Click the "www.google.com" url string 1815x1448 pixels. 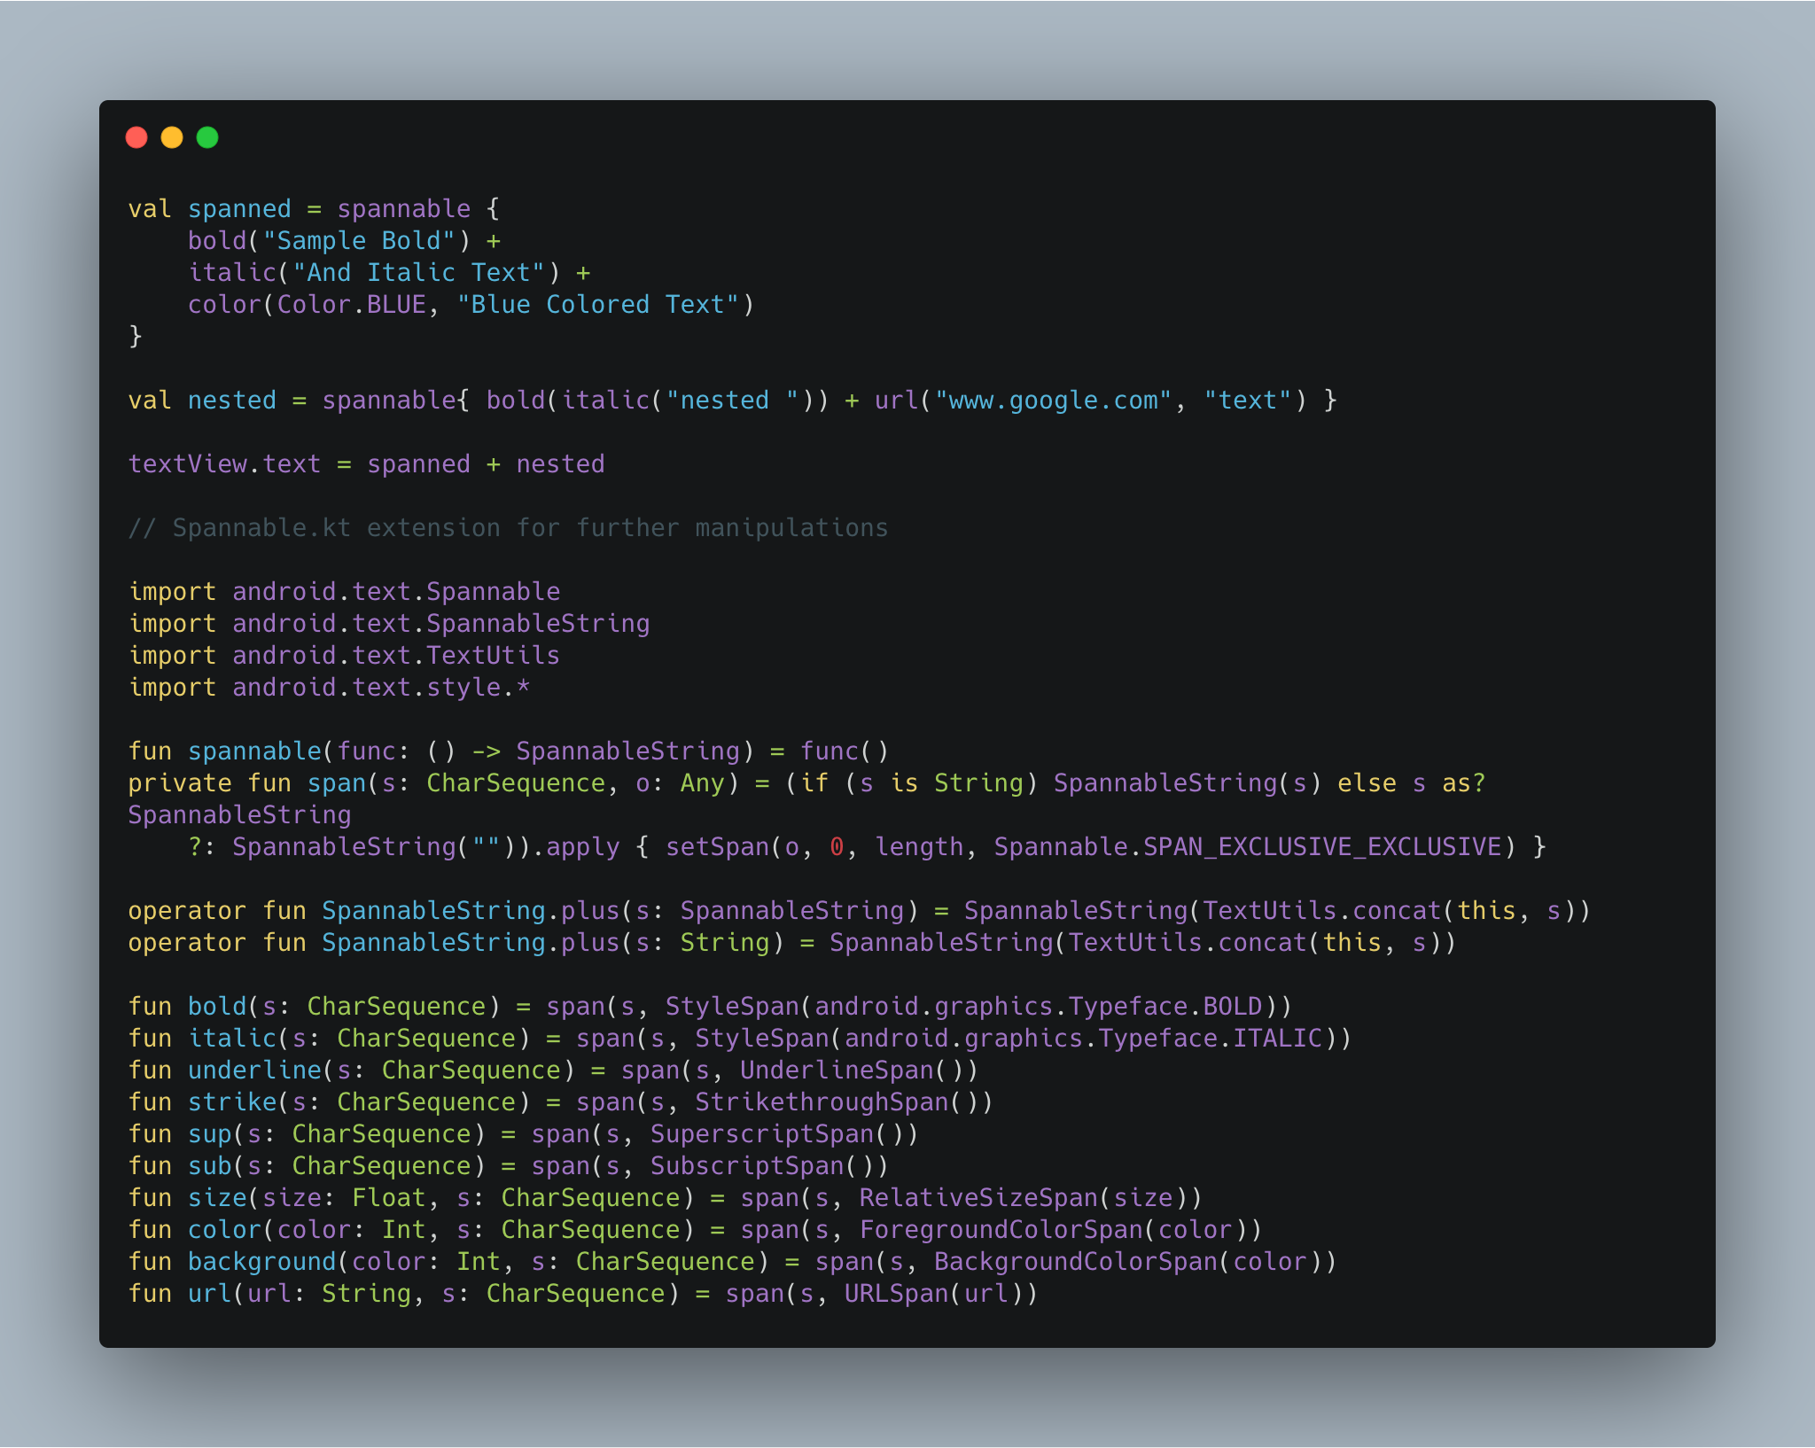coord(1054,401)
